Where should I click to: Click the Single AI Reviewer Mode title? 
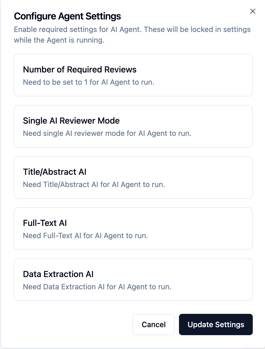pyautogui.click(x=71, y=121)
